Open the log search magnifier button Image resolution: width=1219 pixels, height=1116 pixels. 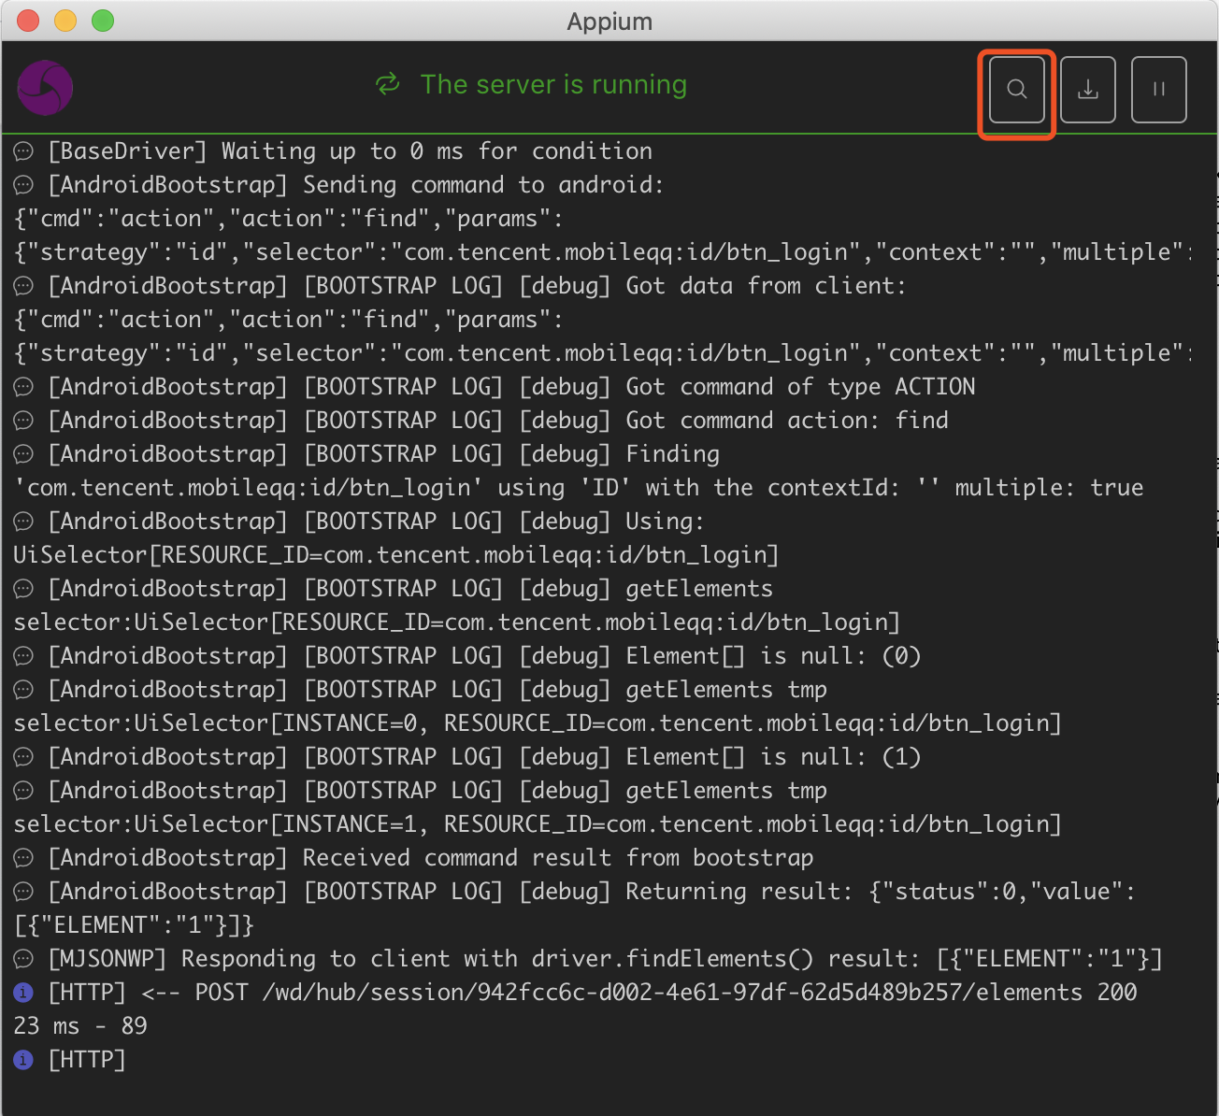1017,90
